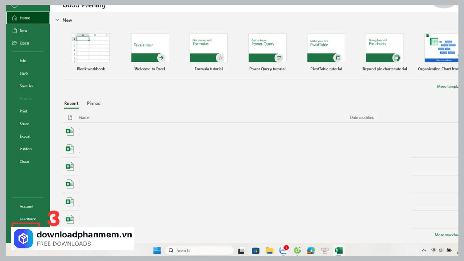Open File Explorer from the taskbar
Viewport: 464px width, 261px height.
pos(269,250)
